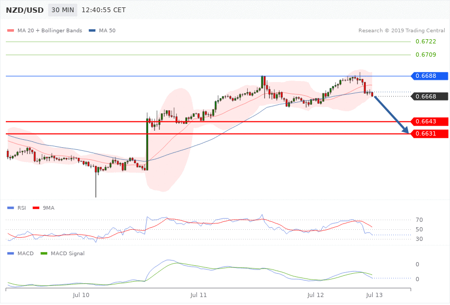Viewport: 450px width, 305px height.
Task: Click the 9MA legend label
Action: tap(49, 208)
